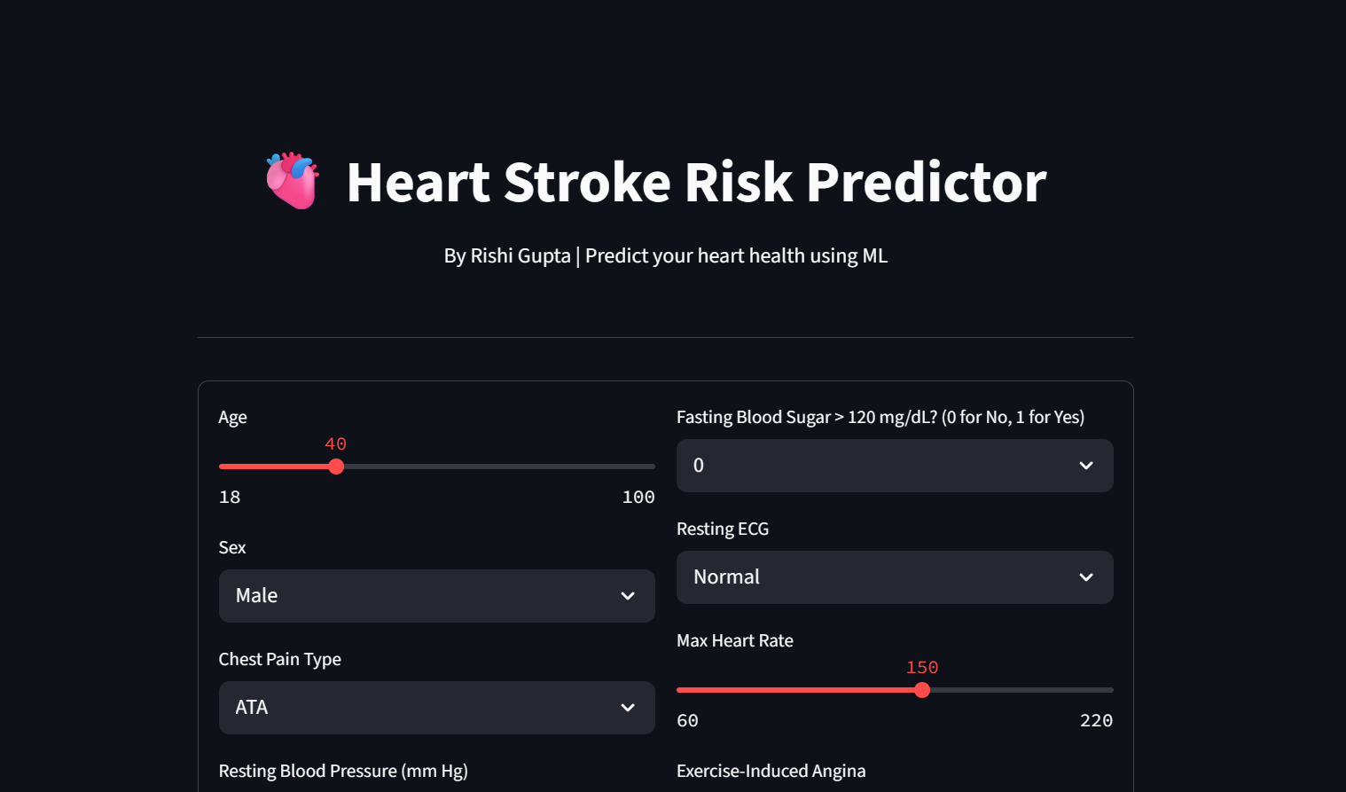
Task: Open the Sex dropdown showing Male
Action: pos(436,596)
